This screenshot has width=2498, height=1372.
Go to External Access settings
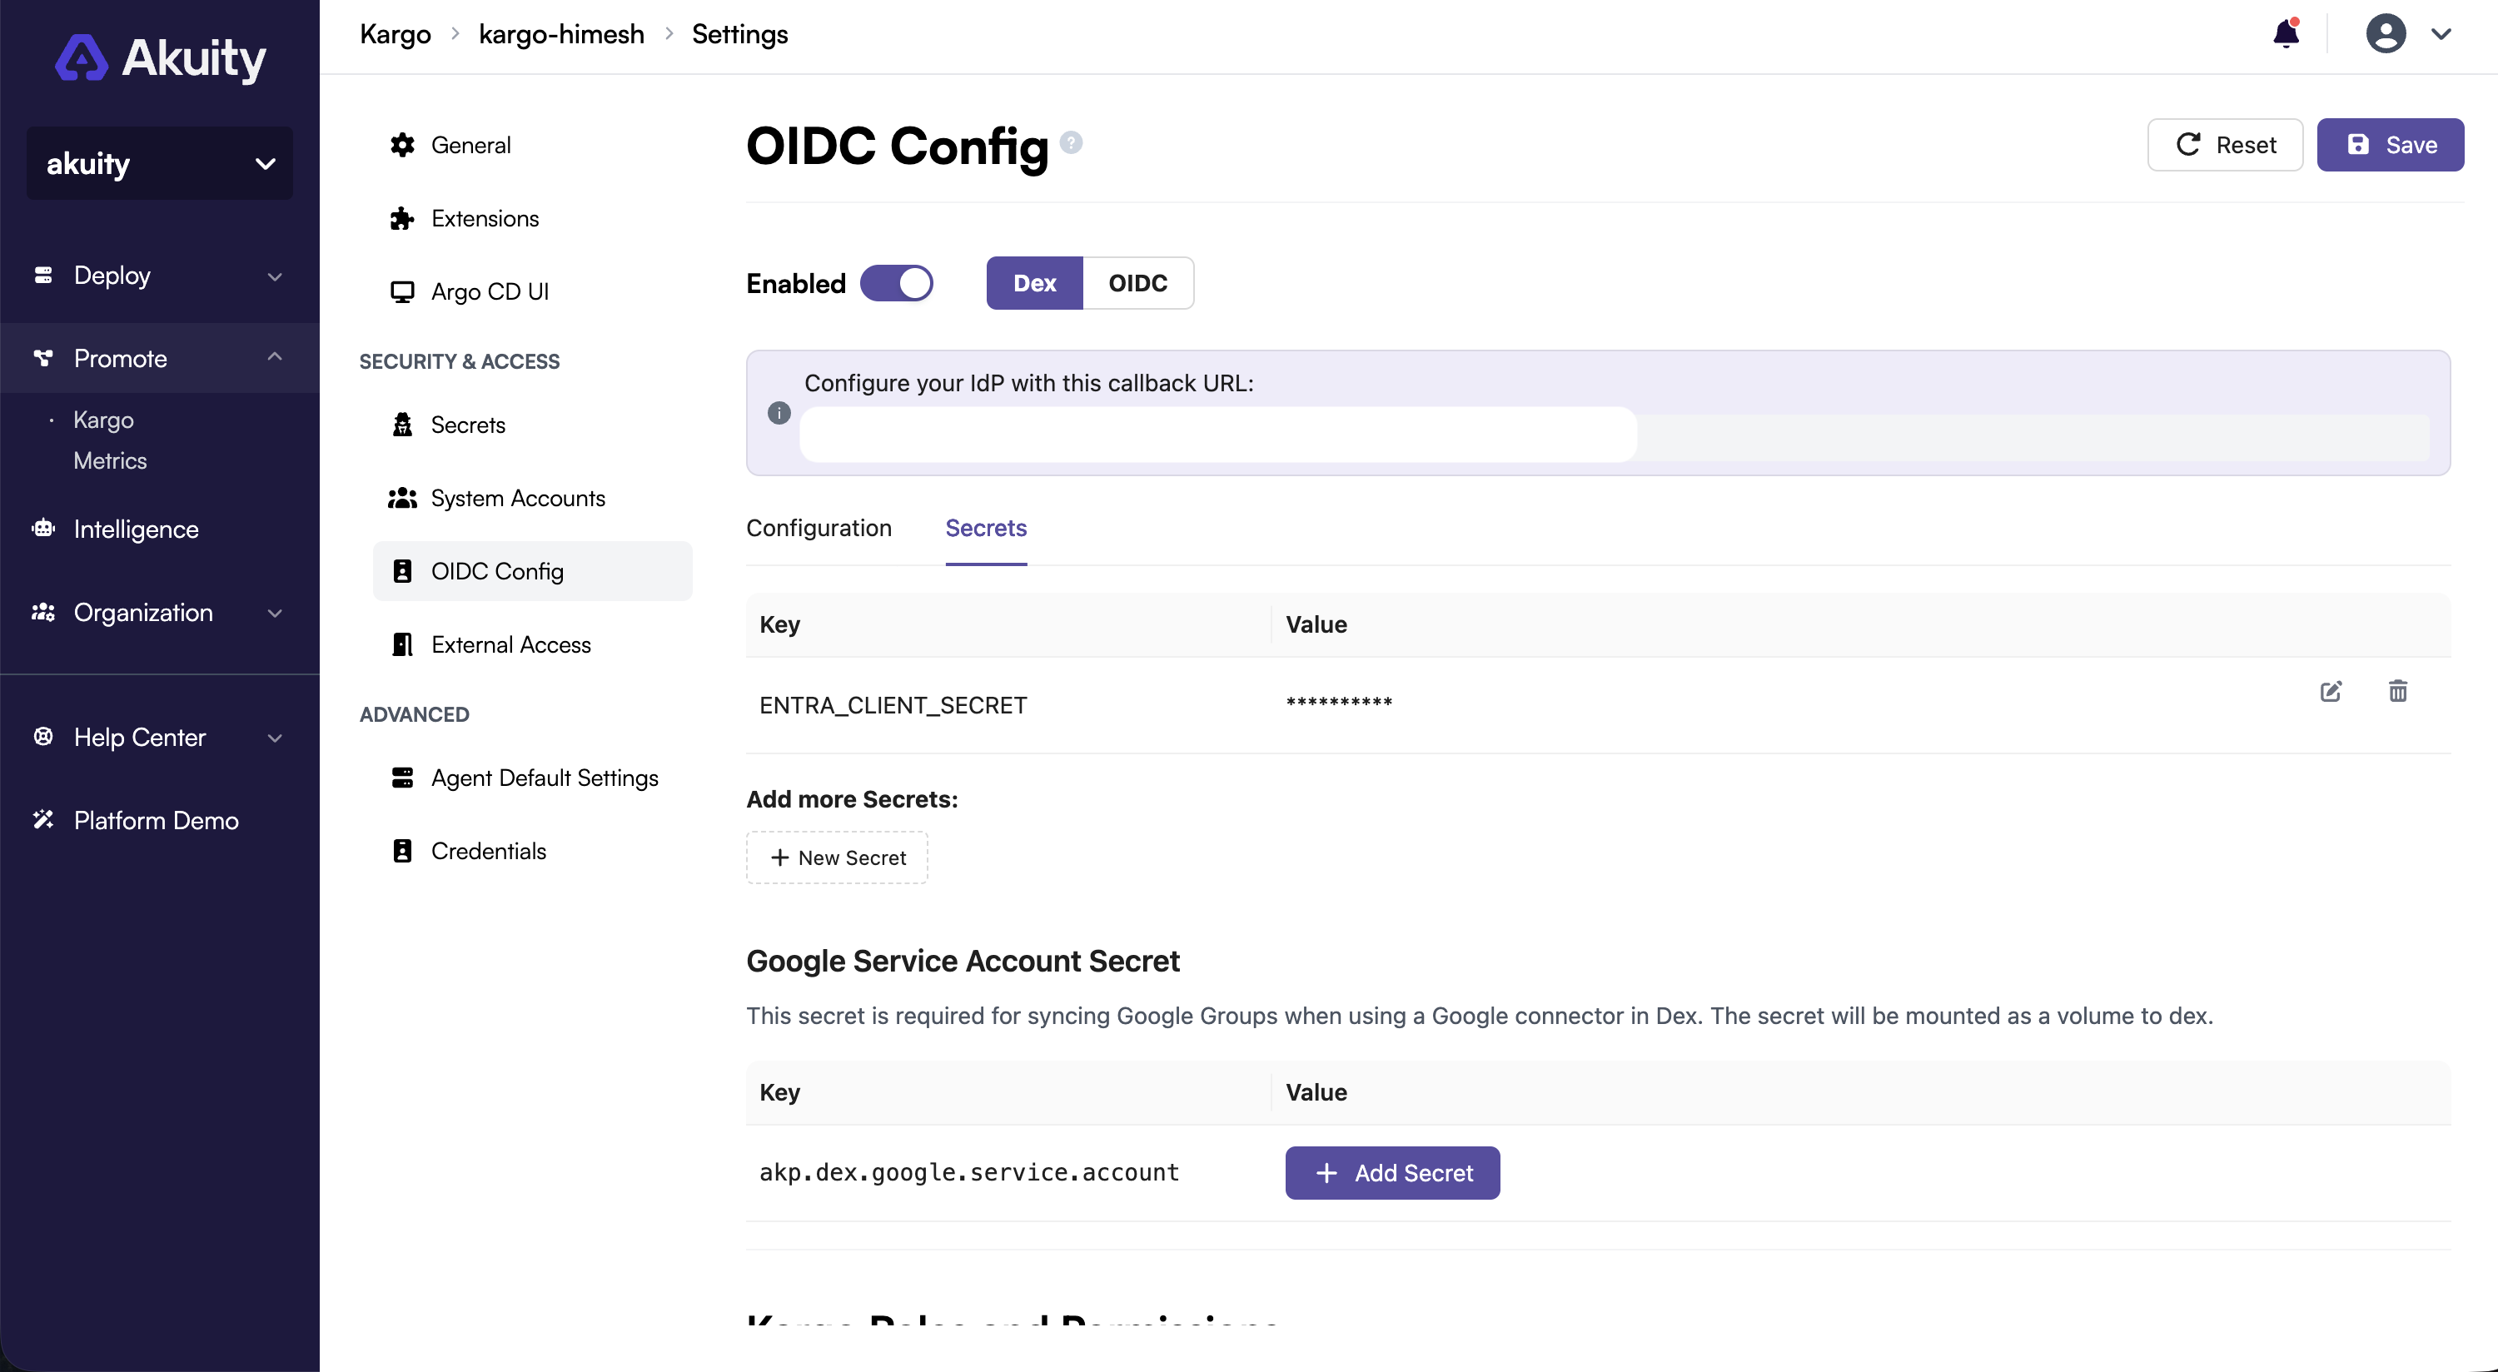tap(532, 645)
